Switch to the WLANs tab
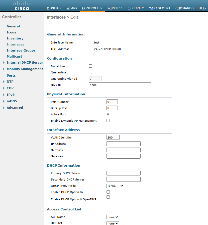The height and width of the screenshot is (225, 208). point(72,8)
